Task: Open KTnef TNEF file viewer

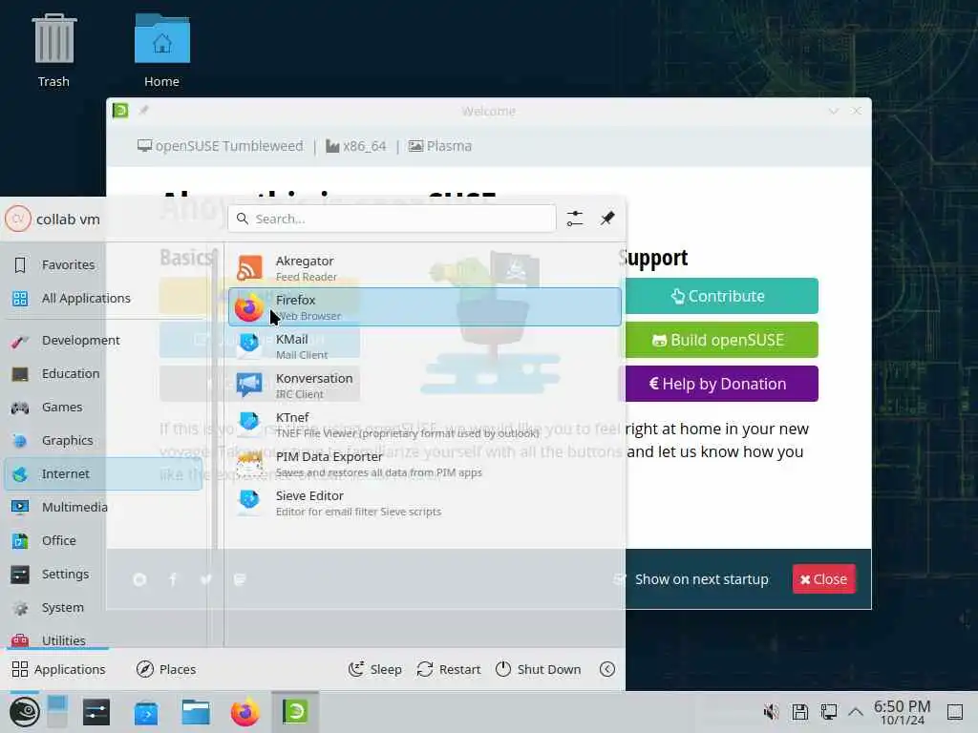Action: click(x=425, y=425)
